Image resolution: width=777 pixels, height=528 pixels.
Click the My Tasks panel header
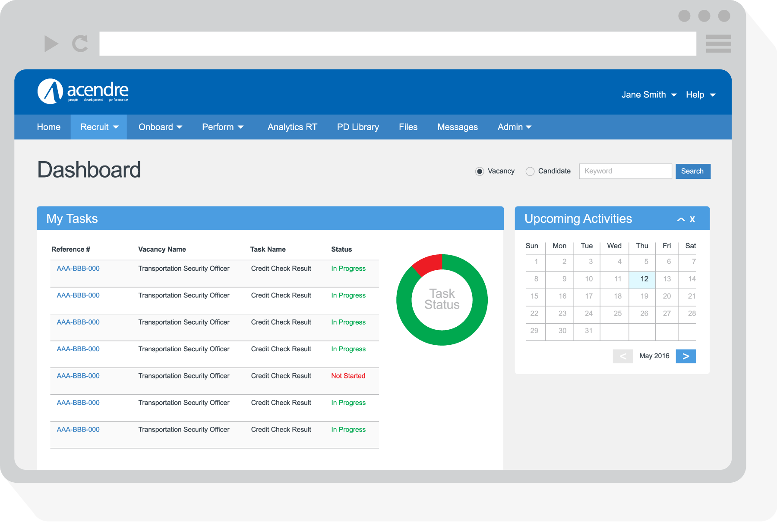tap(270, 218)
